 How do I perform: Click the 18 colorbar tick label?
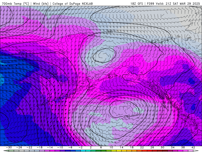132,147
